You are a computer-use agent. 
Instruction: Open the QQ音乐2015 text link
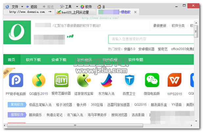[x=39, y=94]
